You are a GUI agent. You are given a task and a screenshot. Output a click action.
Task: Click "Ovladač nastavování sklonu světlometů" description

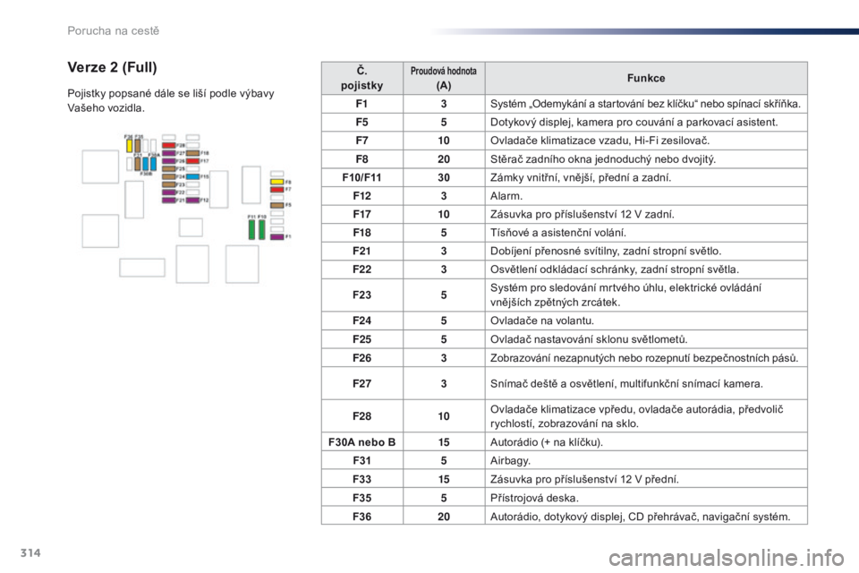tap(589, 339)
